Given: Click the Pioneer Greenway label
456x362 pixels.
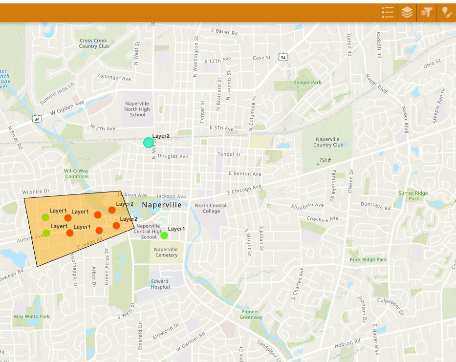Looking at the screenshot, I should [x=251, y=314].
